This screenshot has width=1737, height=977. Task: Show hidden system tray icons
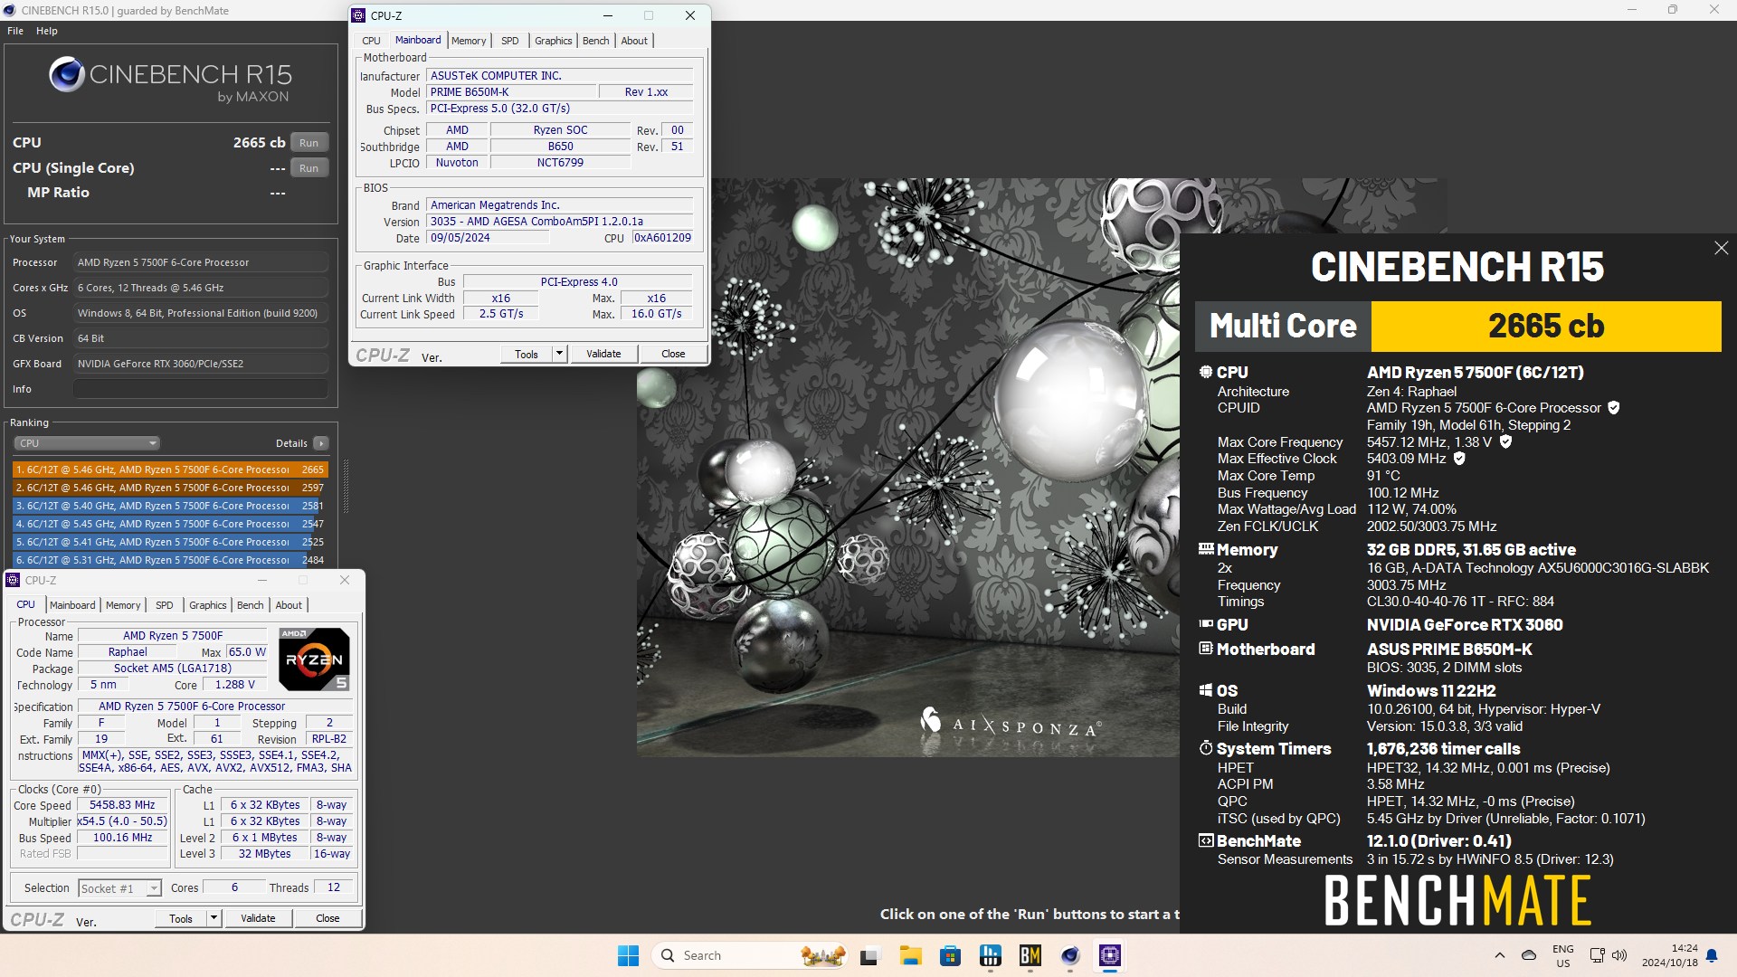point(1500,955)
